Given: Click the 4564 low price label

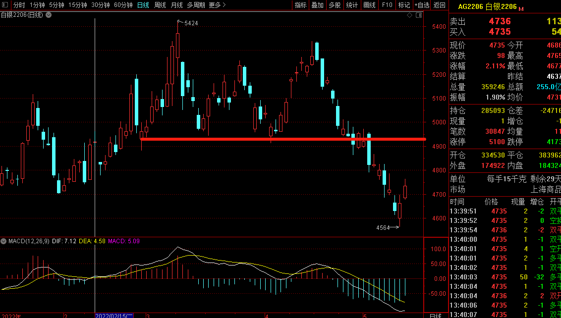Looking at the screenshot, I should pyautogui.click(x=383, y=227).
